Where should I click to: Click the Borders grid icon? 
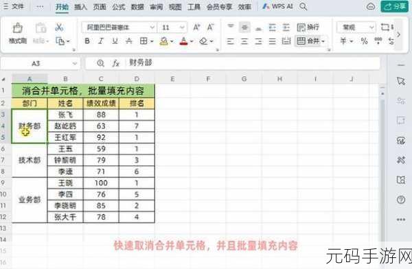pos(144,41)
